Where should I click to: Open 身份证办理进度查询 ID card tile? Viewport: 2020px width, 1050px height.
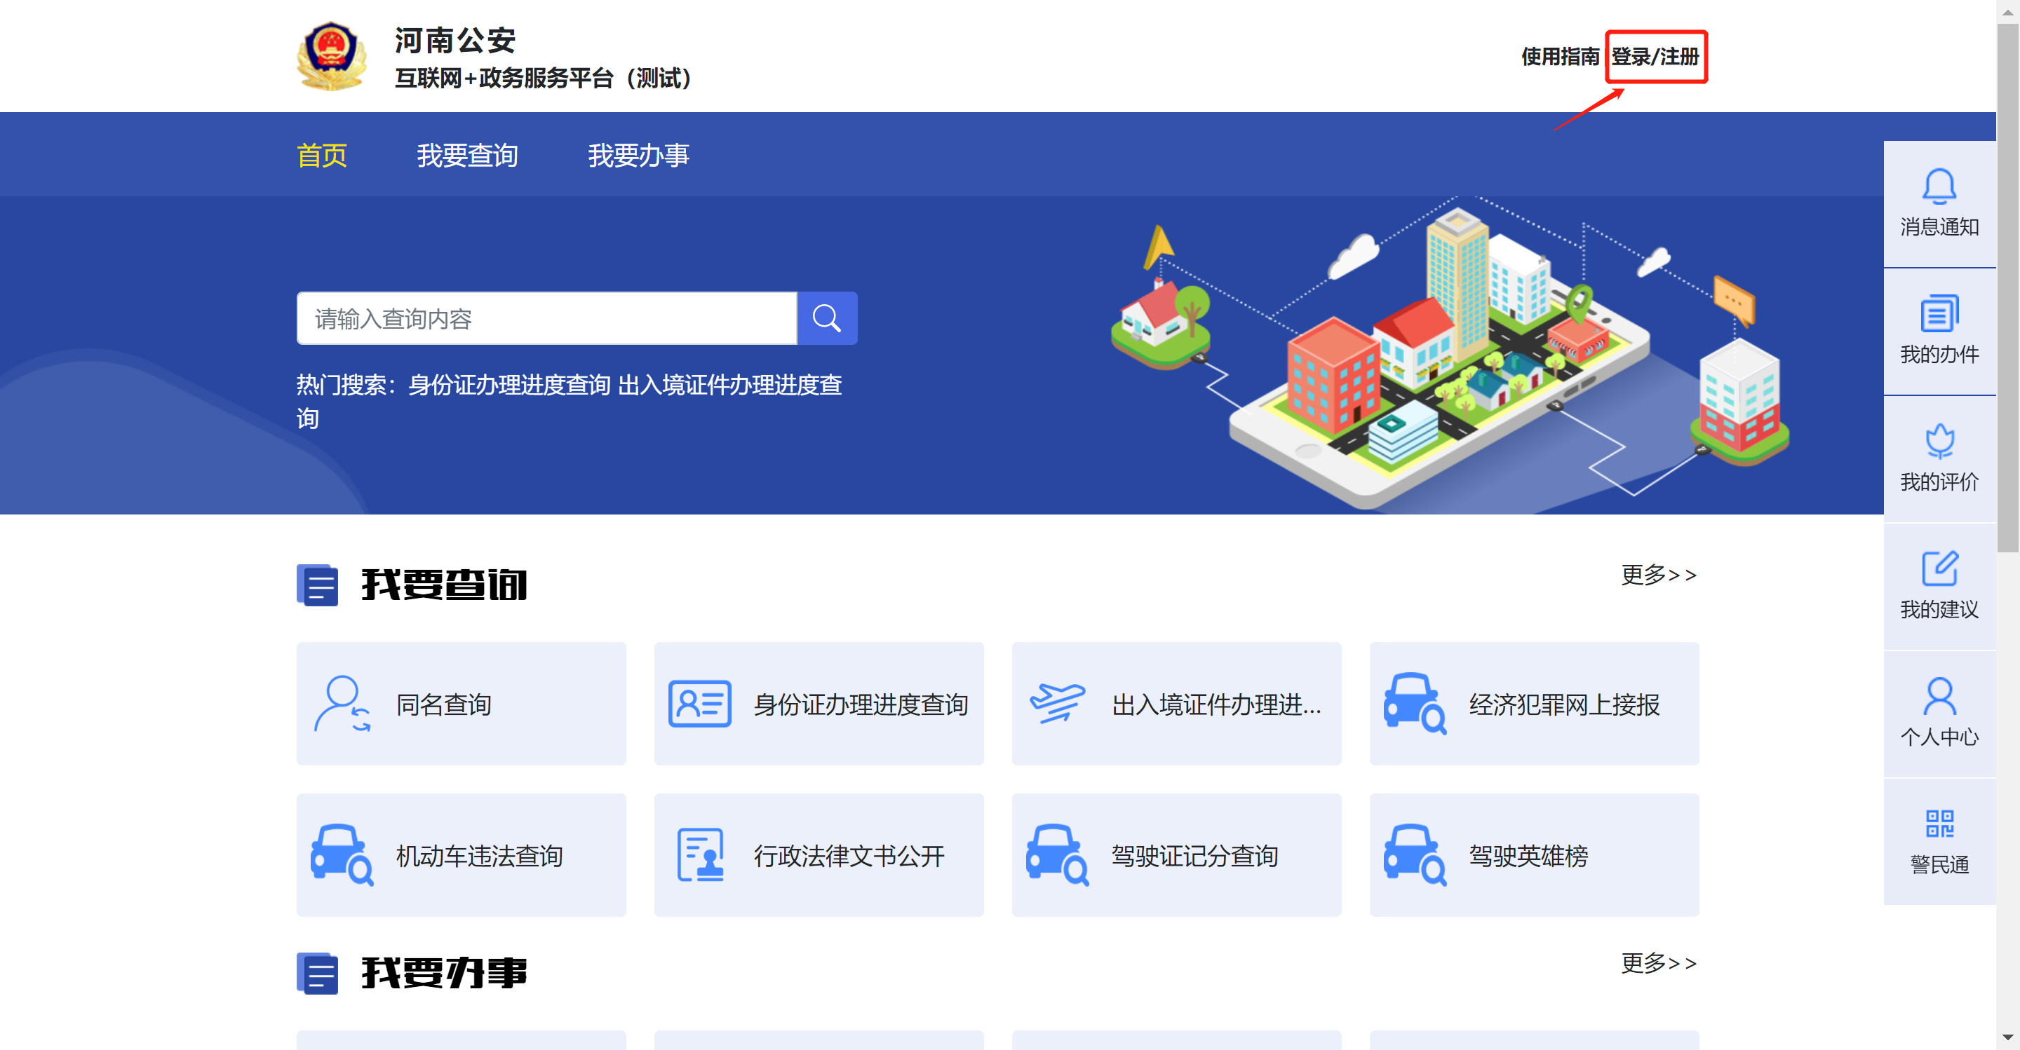(819, 704)
